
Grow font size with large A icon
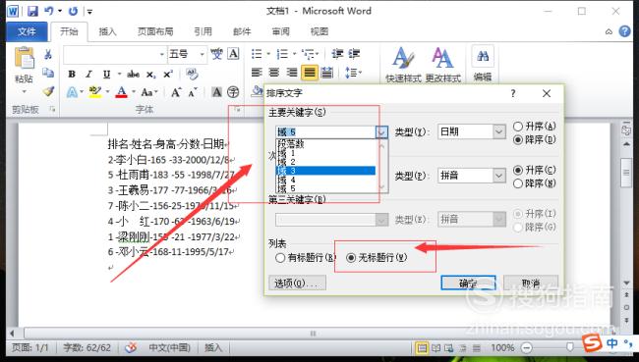click(176, 92)
